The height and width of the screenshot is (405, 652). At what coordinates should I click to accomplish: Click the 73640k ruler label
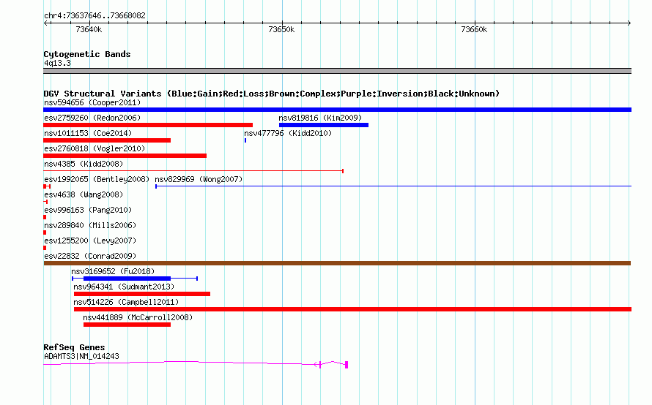click(89, 29)
